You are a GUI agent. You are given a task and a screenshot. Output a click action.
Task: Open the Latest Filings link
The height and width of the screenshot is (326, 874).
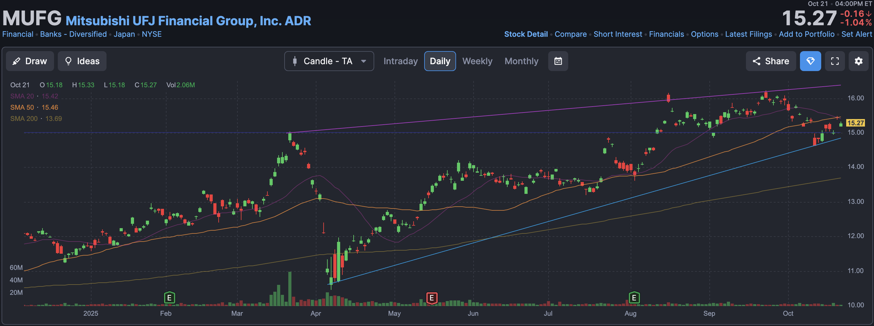[x=748, y=34]
